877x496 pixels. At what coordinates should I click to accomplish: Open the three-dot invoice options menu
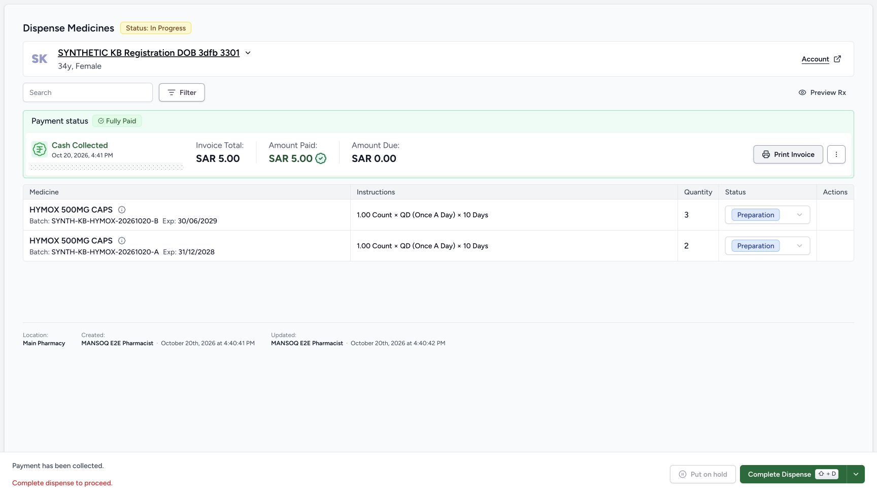836,154
